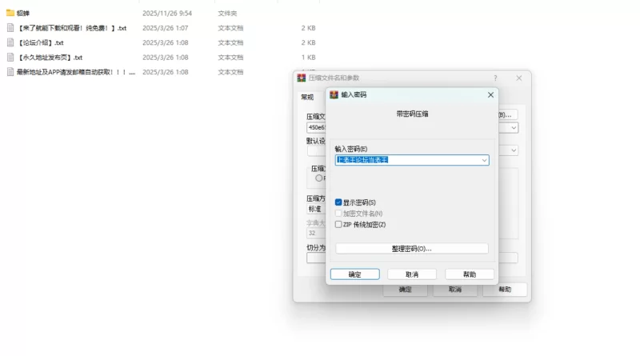640x356 pixels.
Task: Select file 【论坛介绍】.txt
Action: click(41, 42)
